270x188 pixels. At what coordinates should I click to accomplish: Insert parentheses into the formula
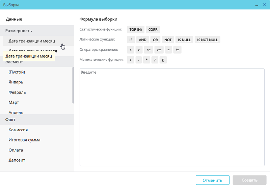tap(163, 60)
